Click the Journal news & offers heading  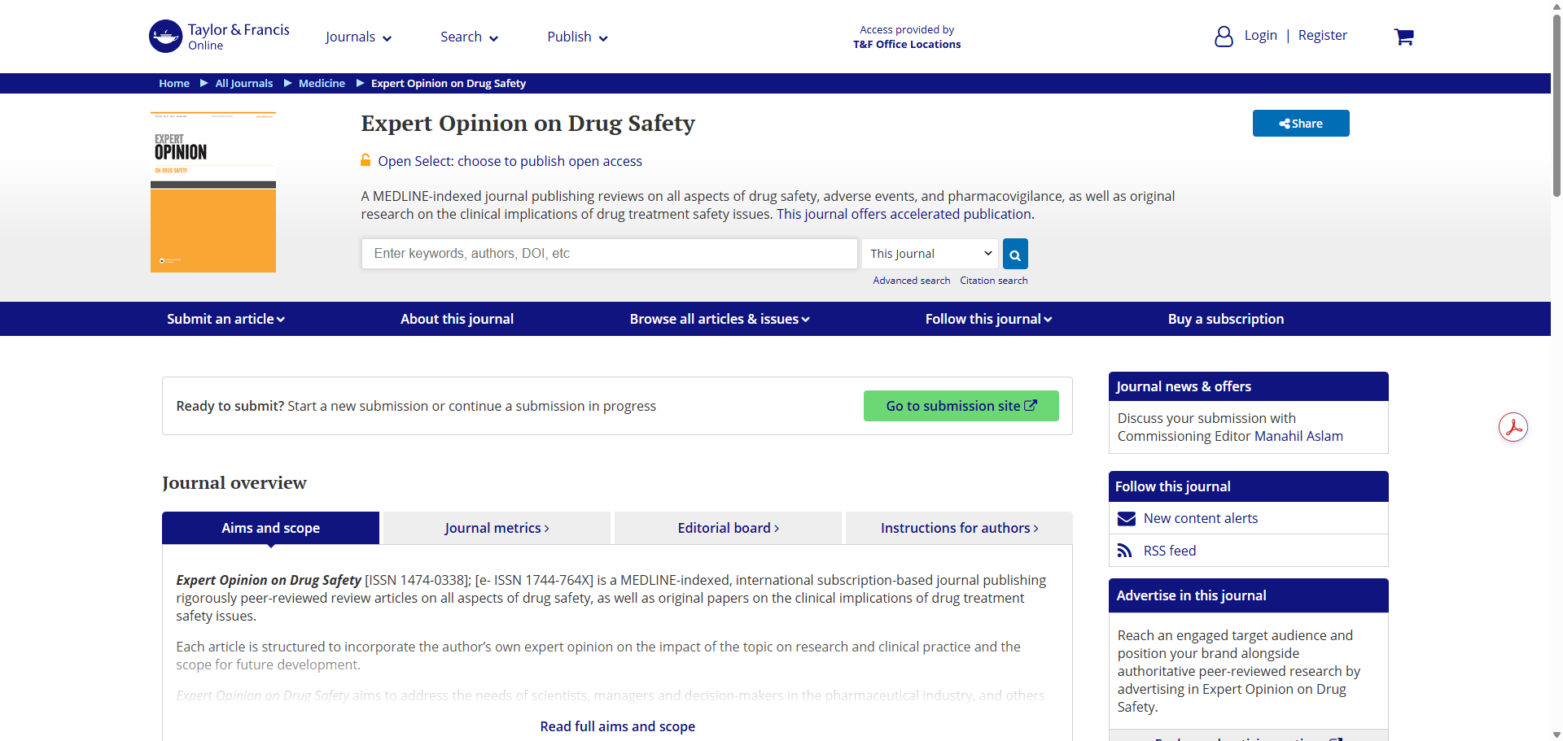[x=1184, y=386]
